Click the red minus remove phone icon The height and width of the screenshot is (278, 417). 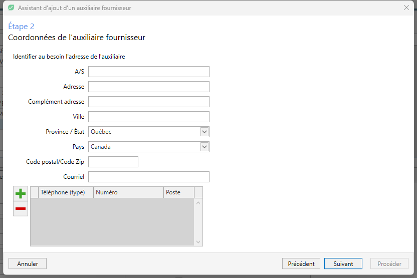tap(21, 209)
